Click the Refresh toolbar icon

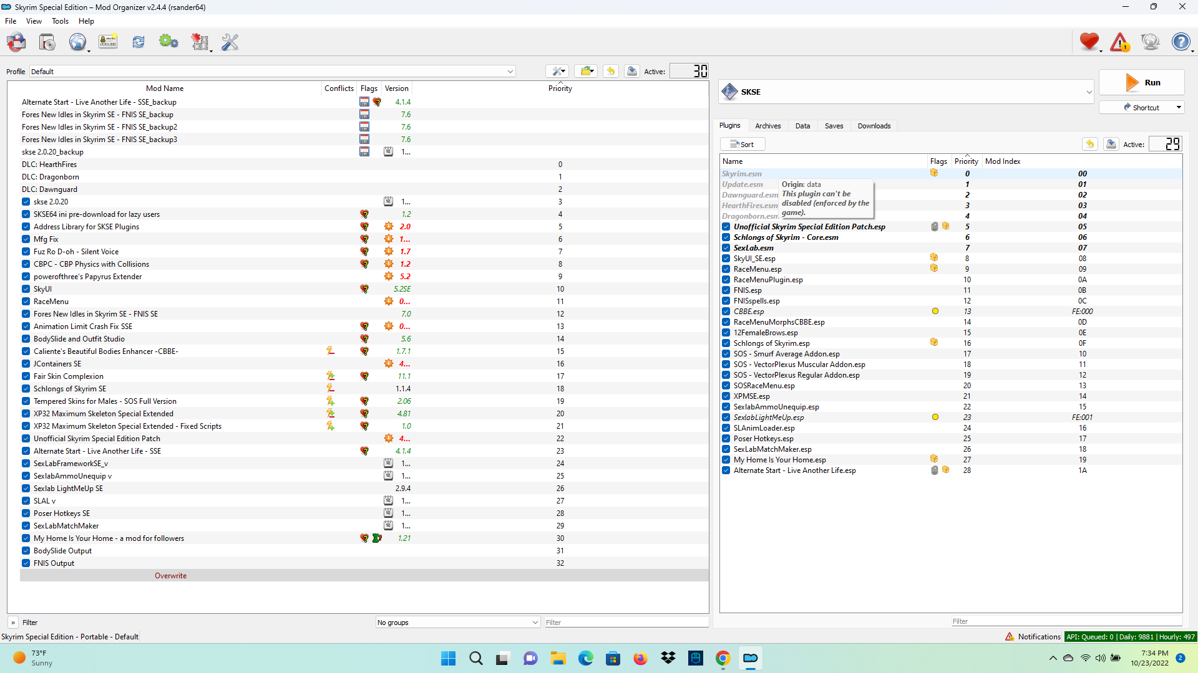tap(139, 42)
